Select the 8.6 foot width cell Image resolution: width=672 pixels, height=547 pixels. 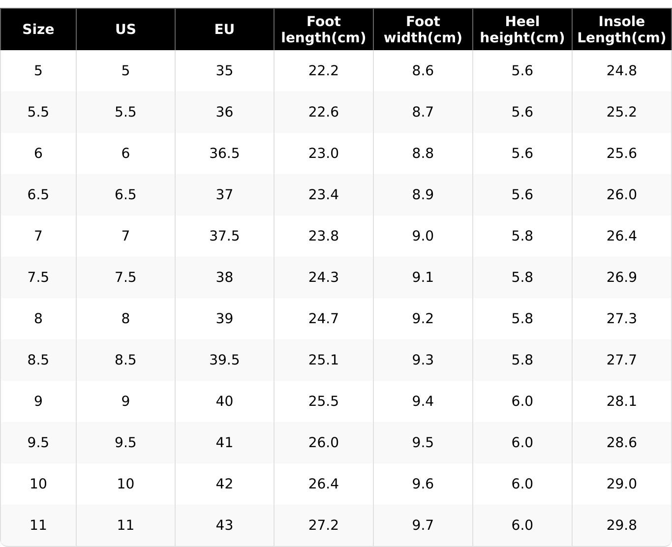[423, 71]
